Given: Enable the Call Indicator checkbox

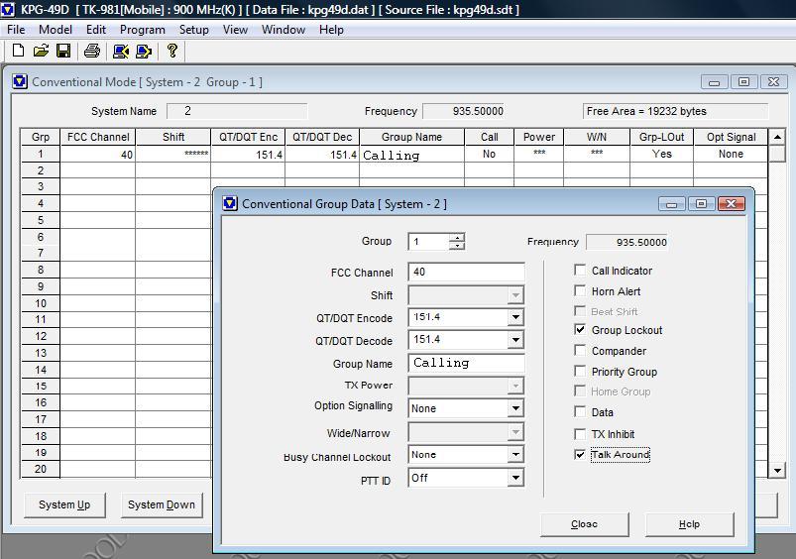Looking at the screenshot, I should [x=580, y=270].
